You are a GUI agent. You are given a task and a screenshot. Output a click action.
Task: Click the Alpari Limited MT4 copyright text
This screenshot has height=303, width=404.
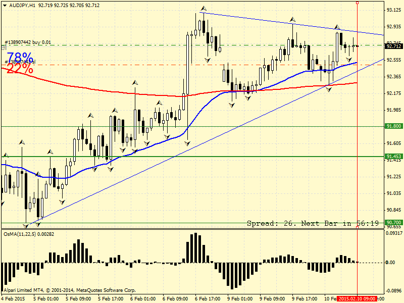pos(70,290)
